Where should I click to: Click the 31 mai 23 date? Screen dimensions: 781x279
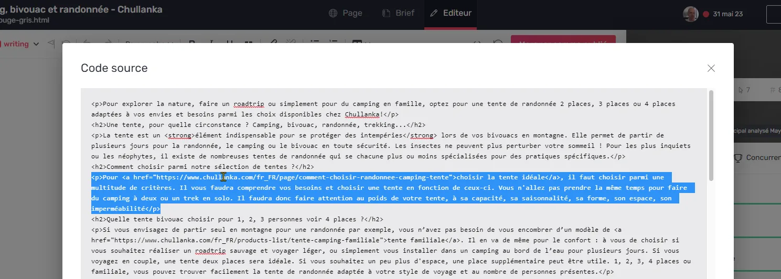728,14
